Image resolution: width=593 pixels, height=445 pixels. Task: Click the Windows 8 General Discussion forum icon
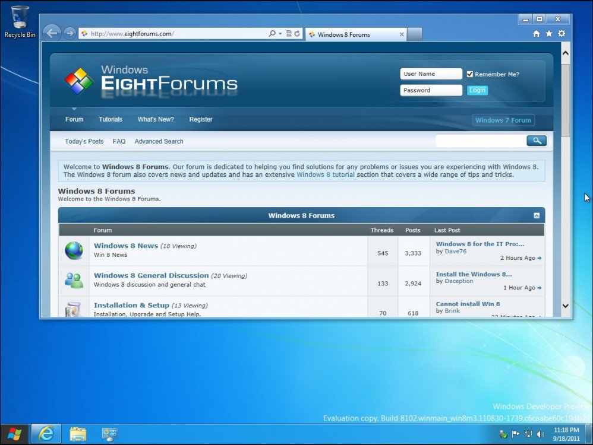pos(73,280)
